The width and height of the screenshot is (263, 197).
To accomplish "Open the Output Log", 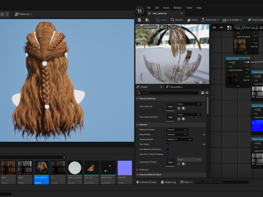I will click(x=168, y=182).
